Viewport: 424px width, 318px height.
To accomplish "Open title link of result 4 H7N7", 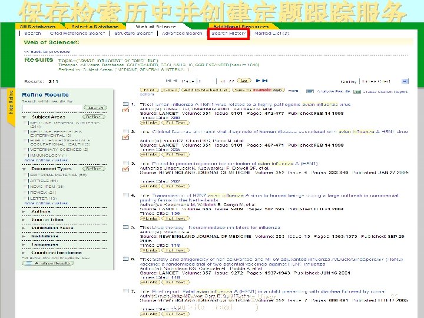I will click(x=269, y=197).
